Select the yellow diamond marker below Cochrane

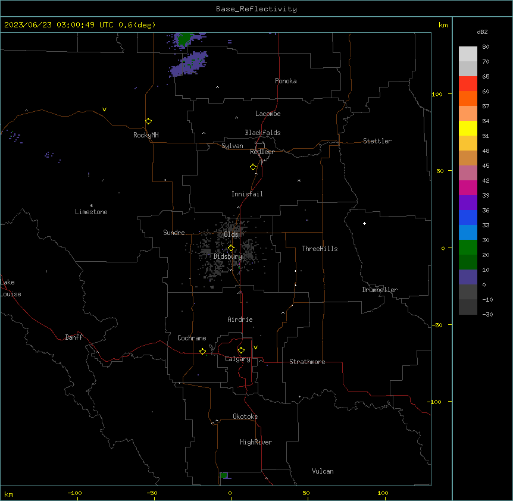pos(202,351)
